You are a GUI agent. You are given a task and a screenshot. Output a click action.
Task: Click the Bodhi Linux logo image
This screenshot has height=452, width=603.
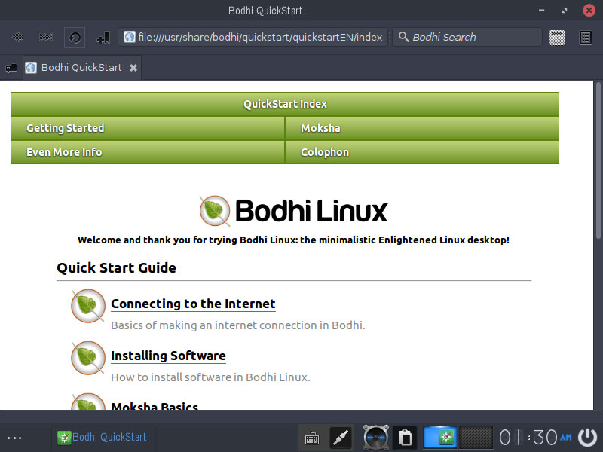tap(293, 211)
